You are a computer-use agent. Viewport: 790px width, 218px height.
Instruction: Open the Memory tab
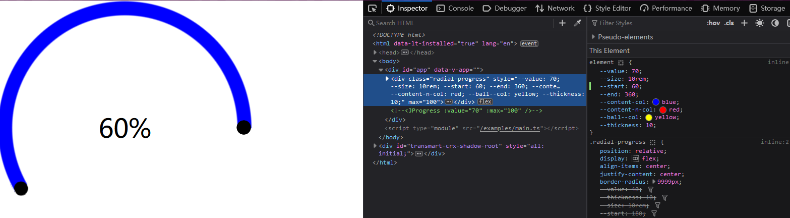coord(720,8)
